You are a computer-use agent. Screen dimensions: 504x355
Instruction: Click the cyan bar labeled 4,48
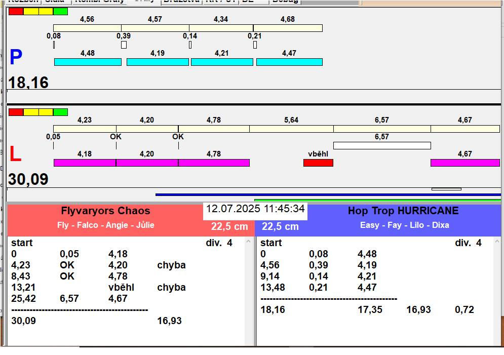[x=88, y=62]
